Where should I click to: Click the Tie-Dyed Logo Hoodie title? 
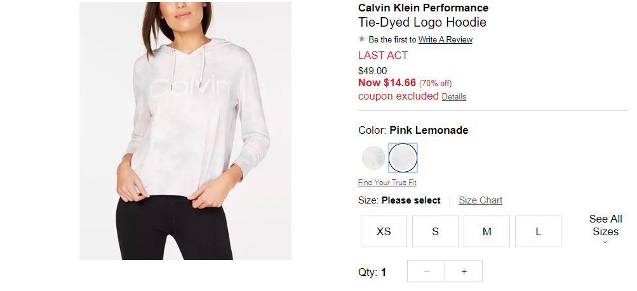click(422, 22)
